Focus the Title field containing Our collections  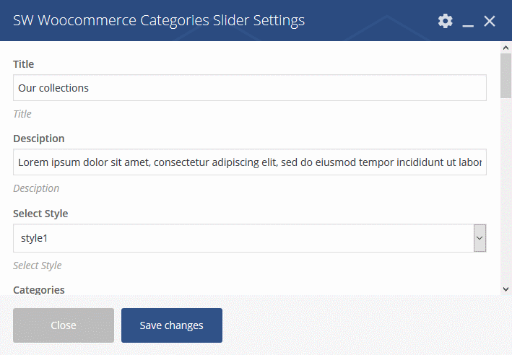click(x=249, y=88)
